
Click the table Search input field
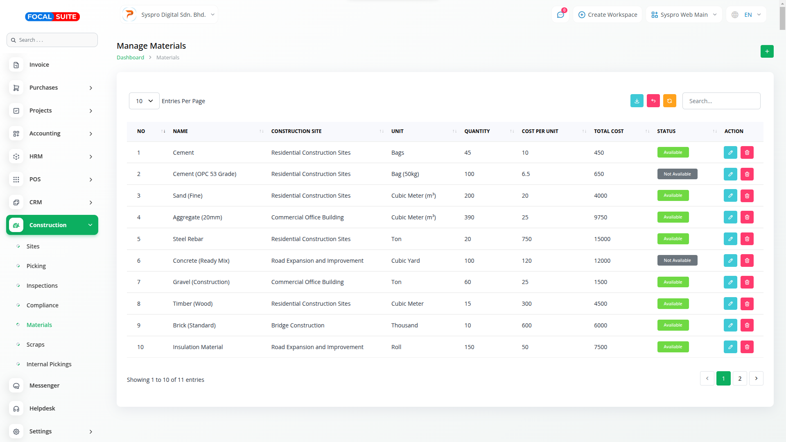721,101
